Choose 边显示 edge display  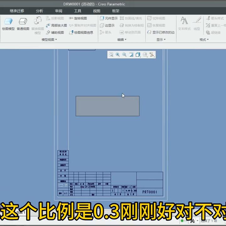(x=107, y=25)
